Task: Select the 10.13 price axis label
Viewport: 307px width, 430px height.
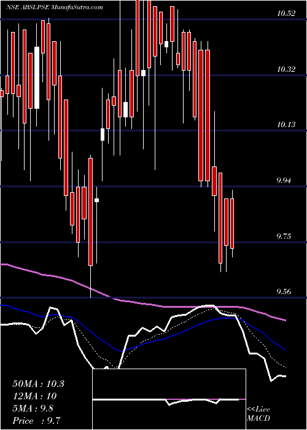Action: pos(286,125)
